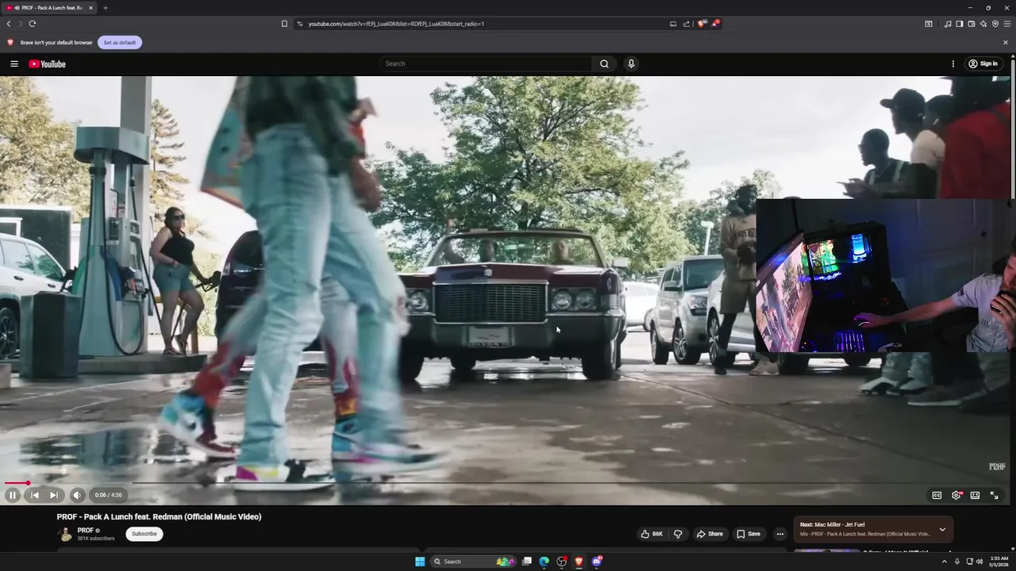
Task: Open Discord from taskbar
Action: pos(596,561)
